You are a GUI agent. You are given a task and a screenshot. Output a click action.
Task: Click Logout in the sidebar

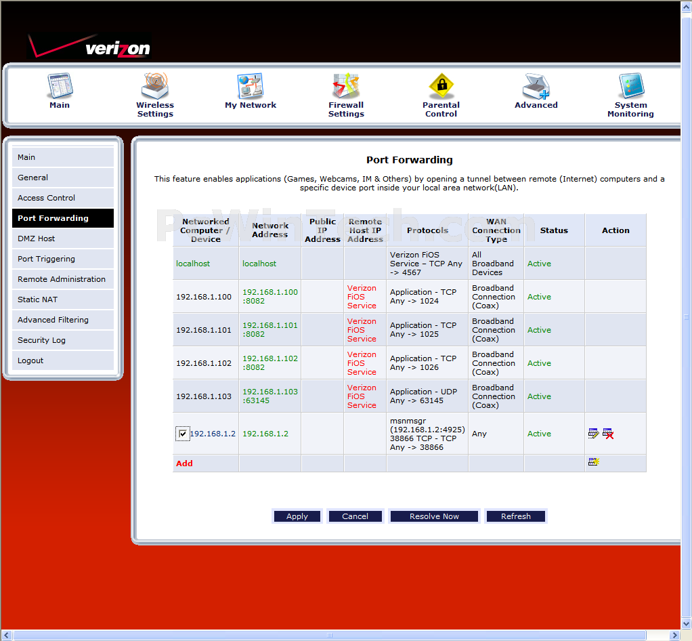[63, 360]
